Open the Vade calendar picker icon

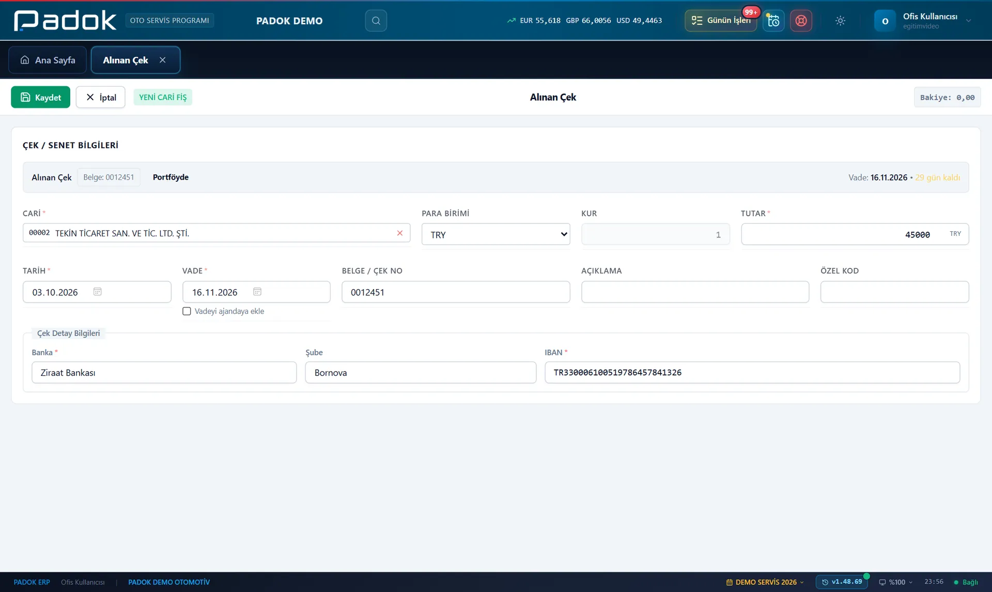pos(257,292)
